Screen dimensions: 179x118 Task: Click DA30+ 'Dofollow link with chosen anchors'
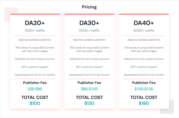89,59
